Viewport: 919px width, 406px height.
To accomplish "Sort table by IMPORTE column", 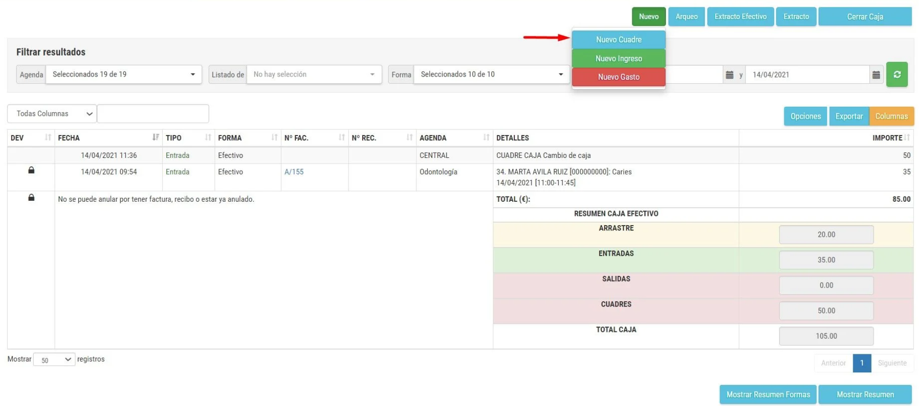I will (x=907, y=137).
